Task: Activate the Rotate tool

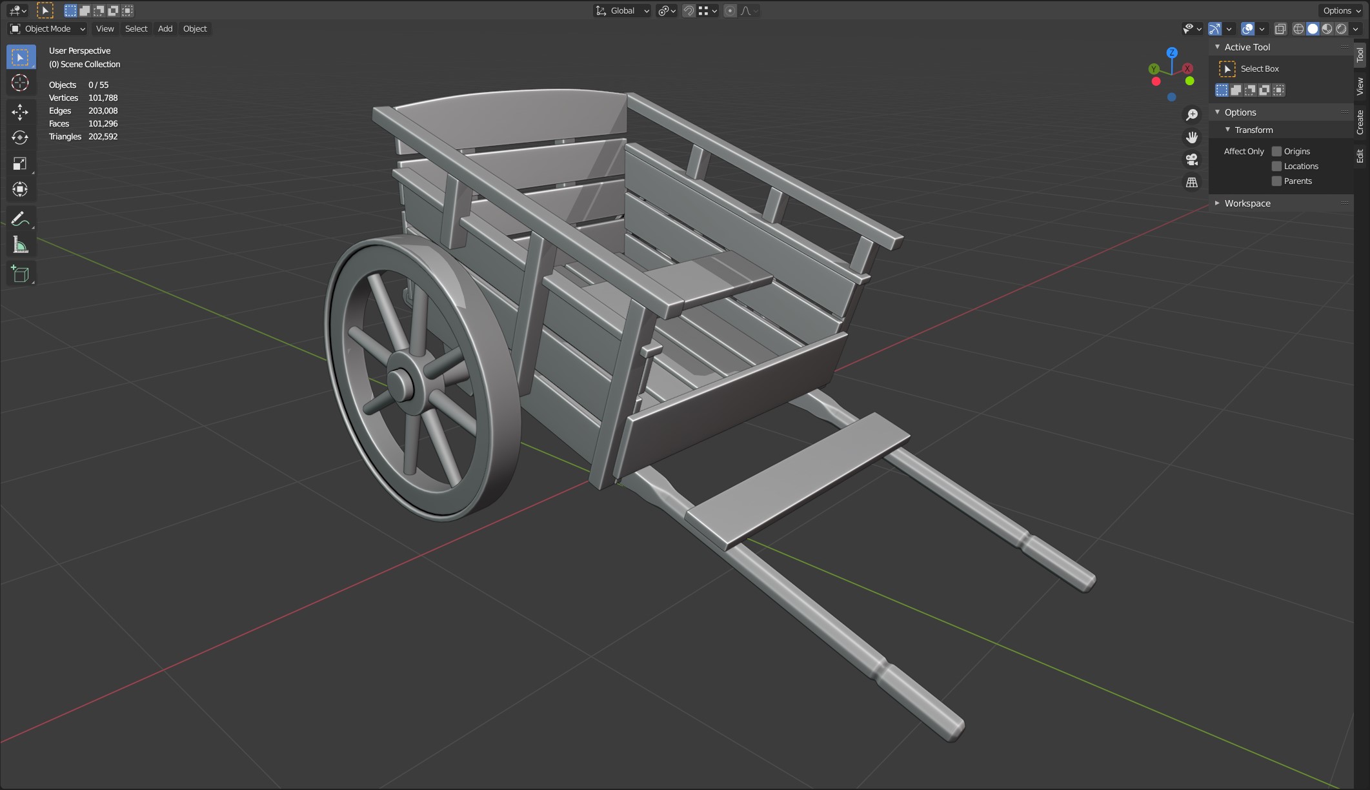Action: pyautogui.click(x=20, y=137)
